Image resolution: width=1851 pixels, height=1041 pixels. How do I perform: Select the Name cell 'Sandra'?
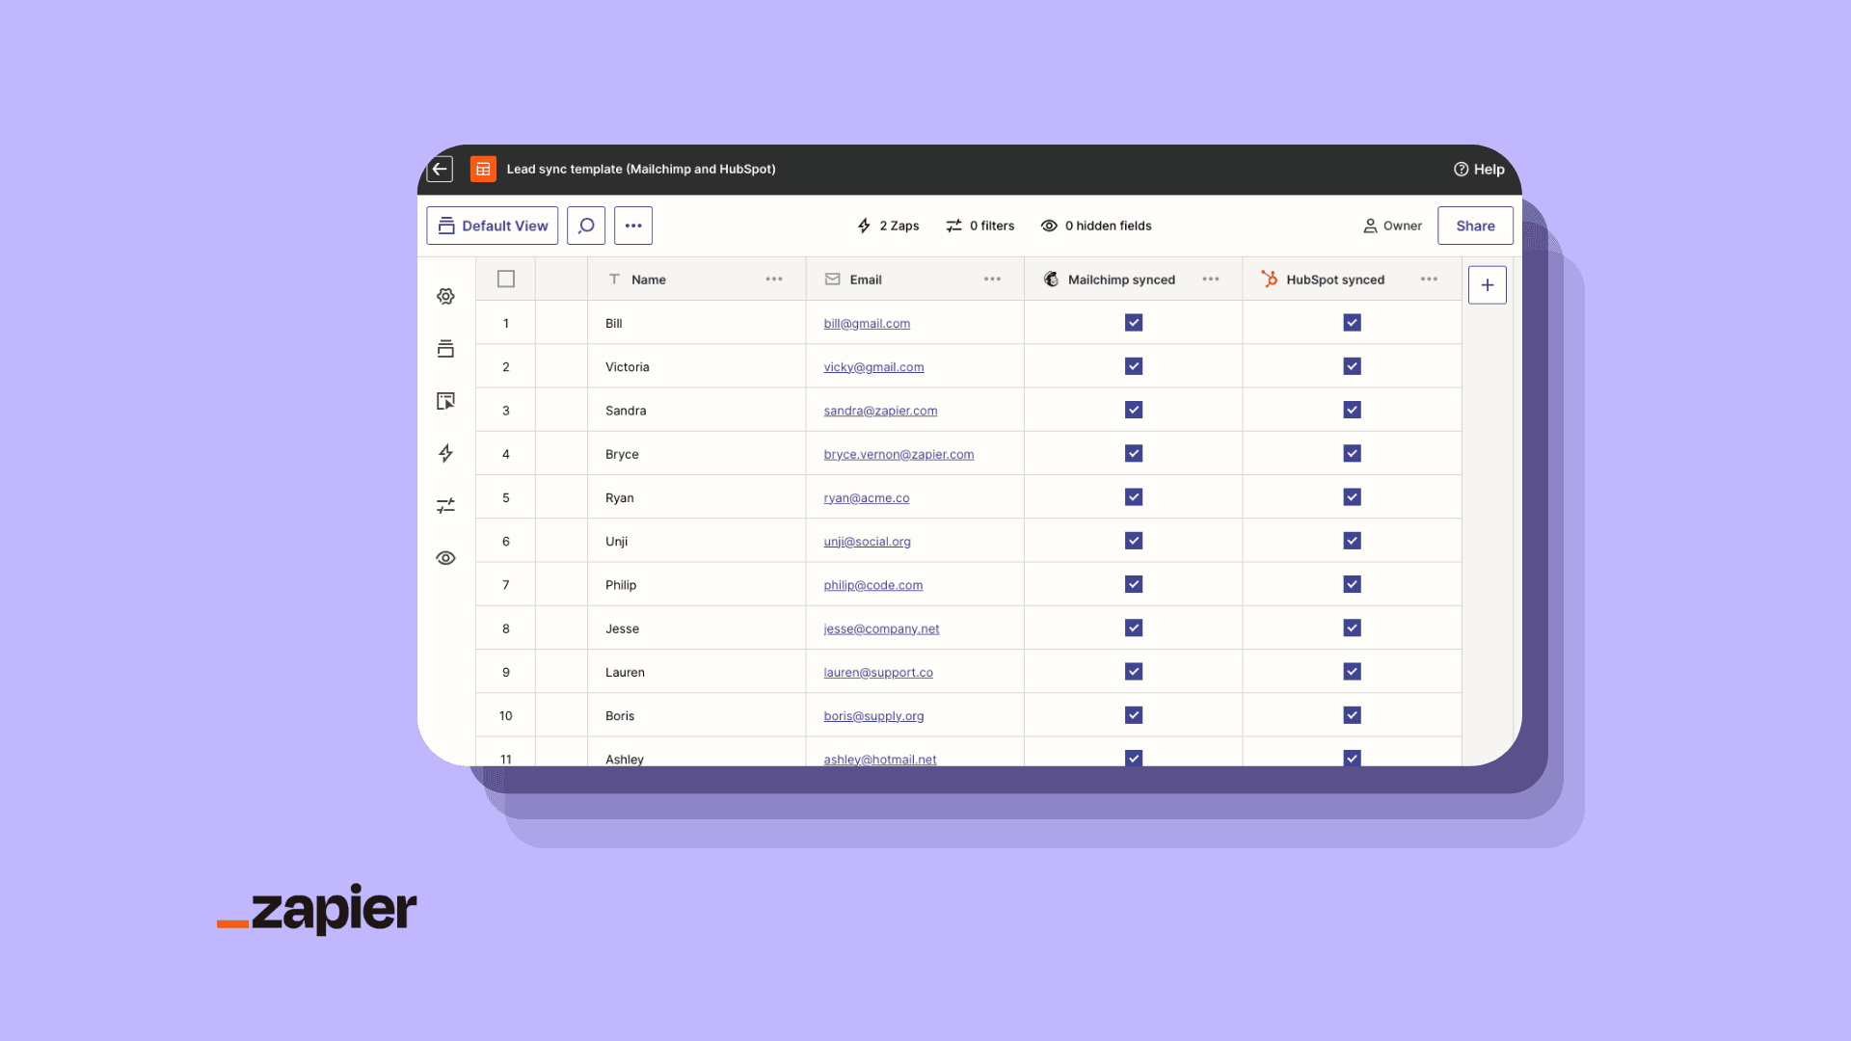click(696, 411)
